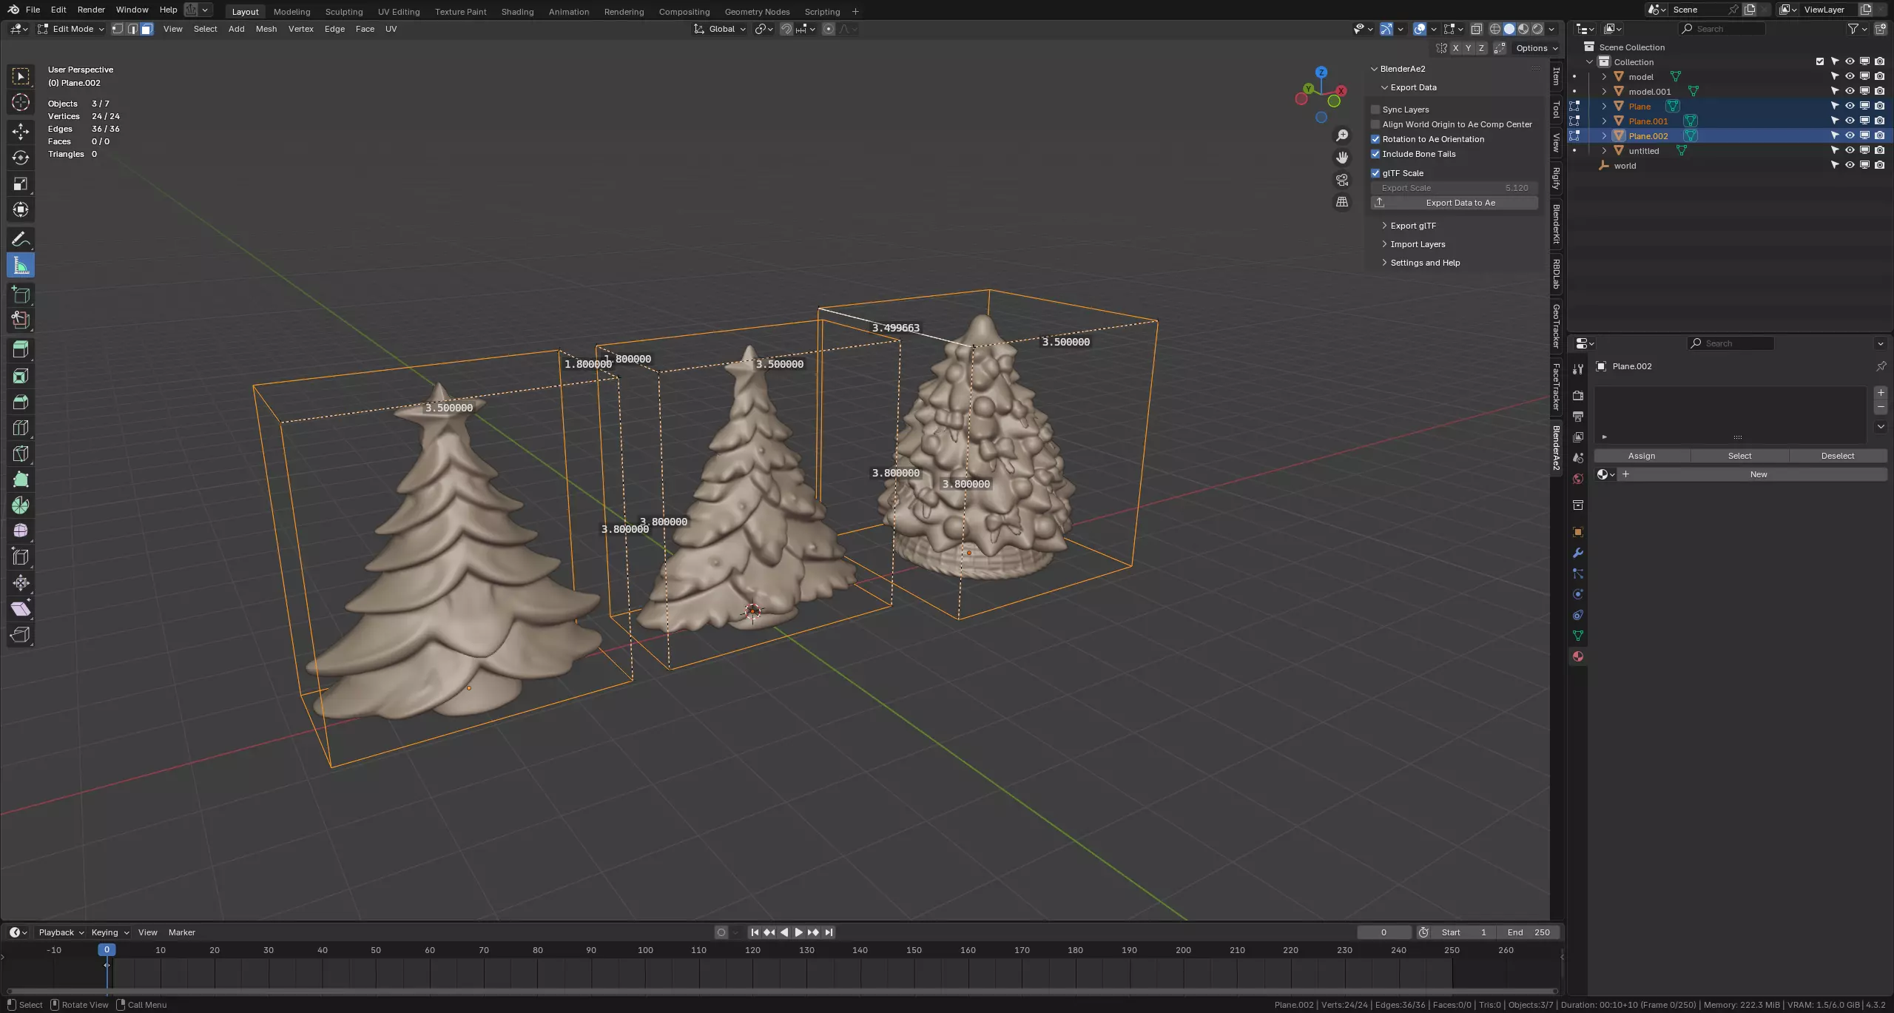Switch perspective/orthographic grid icon

(1342, 202)
